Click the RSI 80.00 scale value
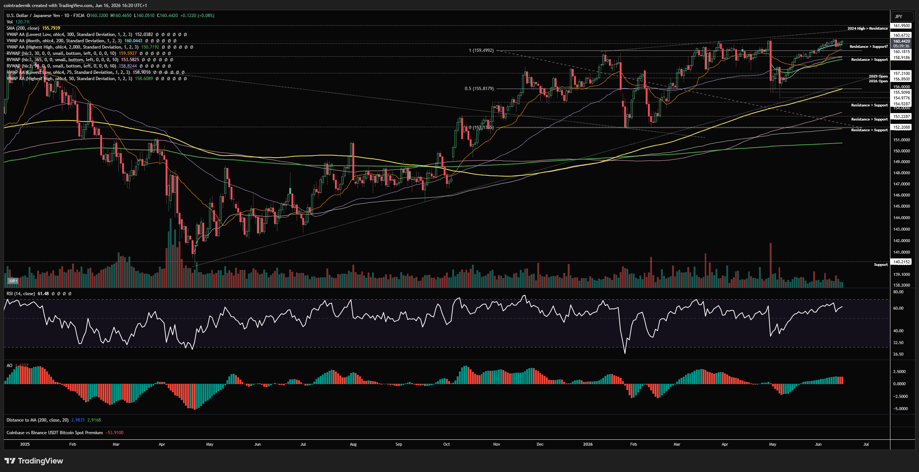 point(898,292)
